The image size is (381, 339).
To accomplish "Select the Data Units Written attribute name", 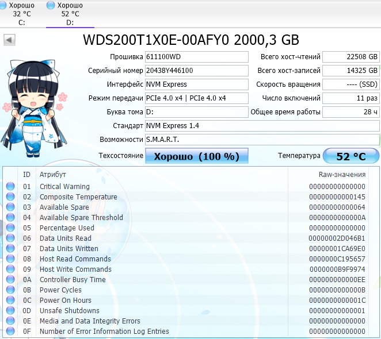I will click(68, 248).
